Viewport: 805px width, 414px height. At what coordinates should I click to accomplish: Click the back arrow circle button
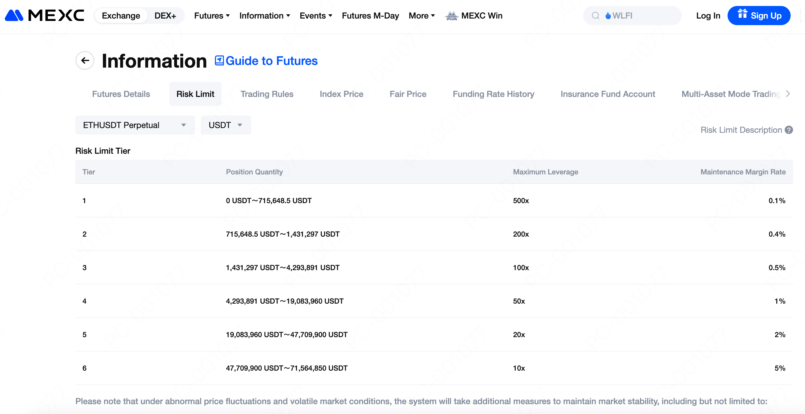(85, 60)
